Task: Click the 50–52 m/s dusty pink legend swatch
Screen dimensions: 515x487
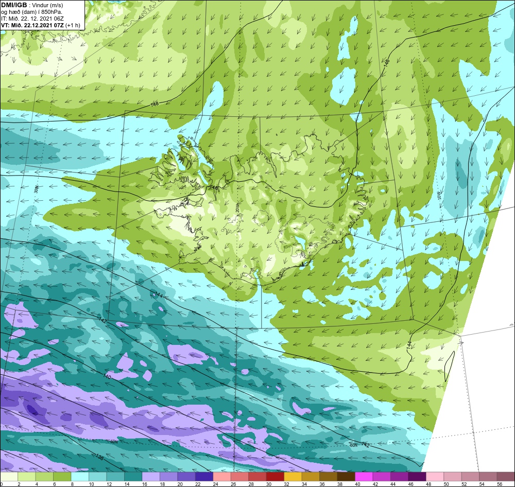Action: (452, 477)
